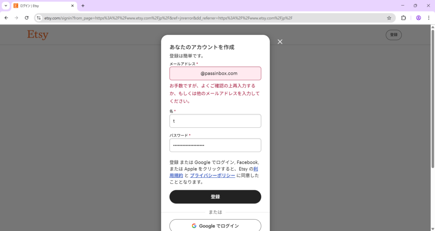This screenshot has height=231, width=435.
Task: Click the Google でログイン button
Action: pos(215,226)
